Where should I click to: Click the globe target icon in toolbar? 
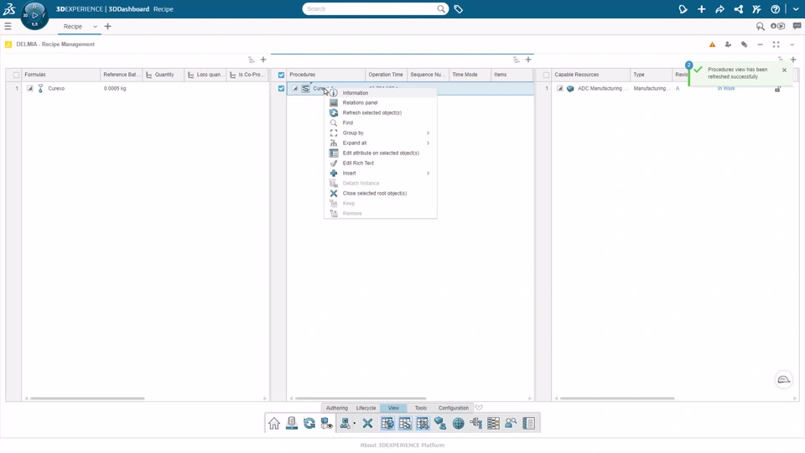pos(459,423)
